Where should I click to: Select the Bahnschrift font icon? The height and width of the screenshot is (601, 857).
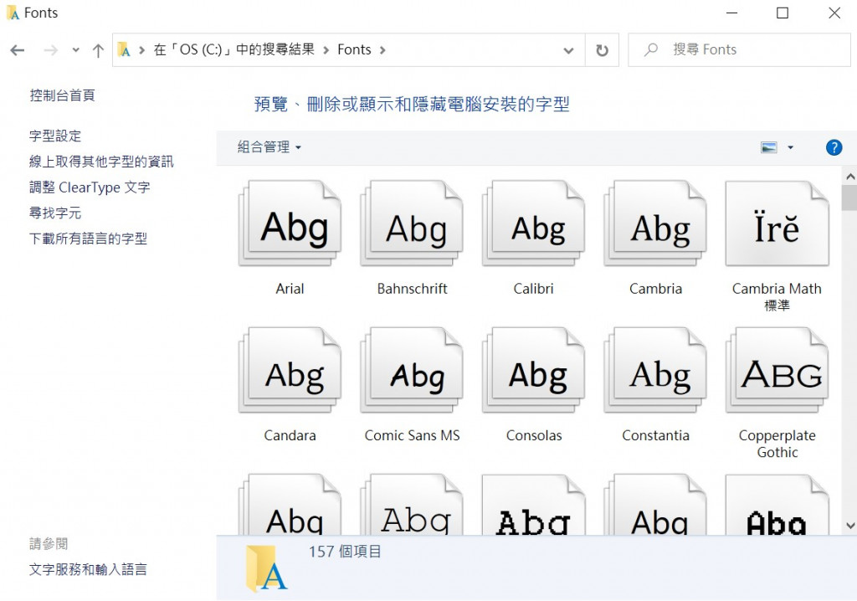(x=412, y=223)
